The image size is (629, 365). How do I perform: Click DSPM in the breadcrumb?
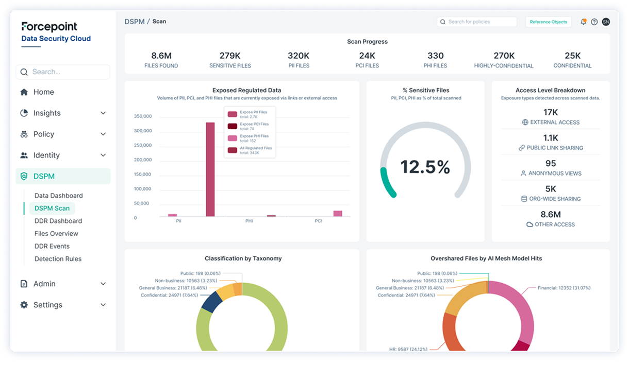pos(134,22)
